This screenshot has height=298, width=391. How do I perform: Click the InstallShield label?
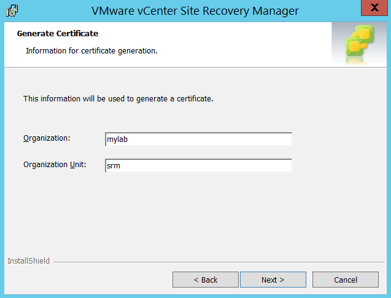point(28,261)
